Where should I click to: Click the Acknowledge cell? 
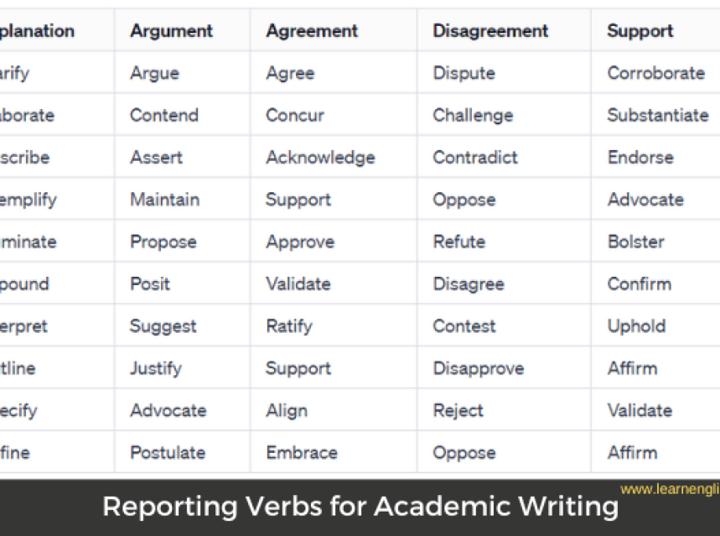[320, 158]
